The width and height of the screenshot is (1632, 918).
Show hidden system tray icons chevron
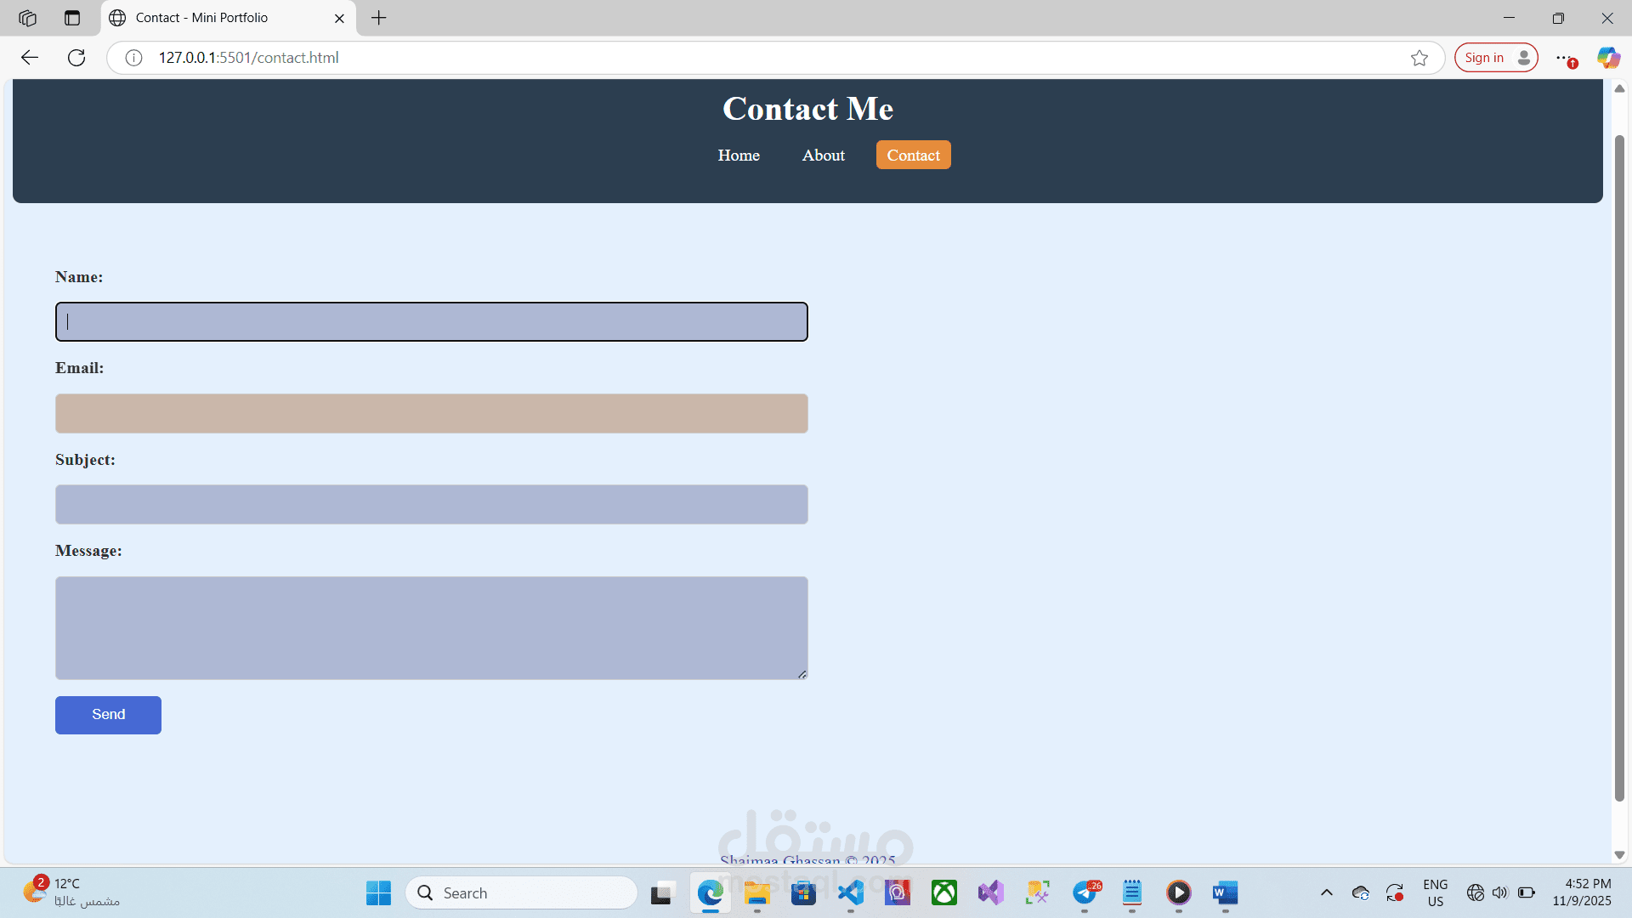(1326, 892)
